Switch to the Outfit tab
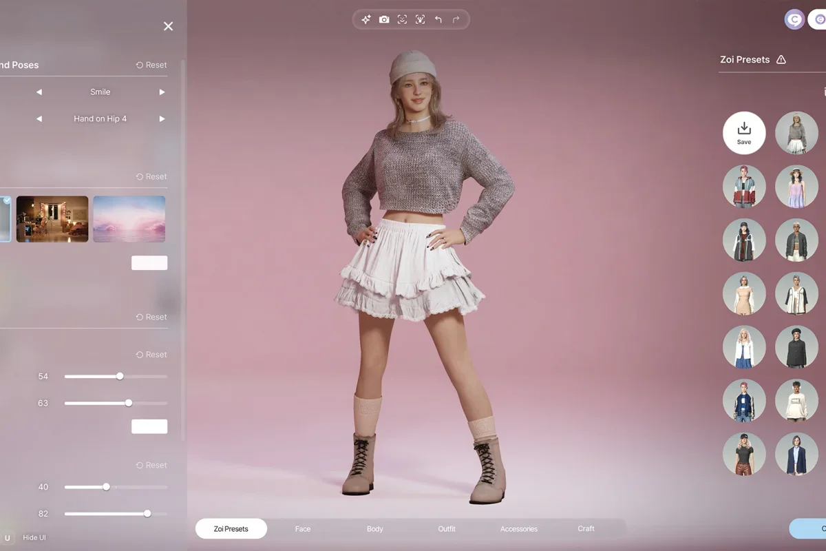Screen dimensions: 826x551 tap(447, 529)
